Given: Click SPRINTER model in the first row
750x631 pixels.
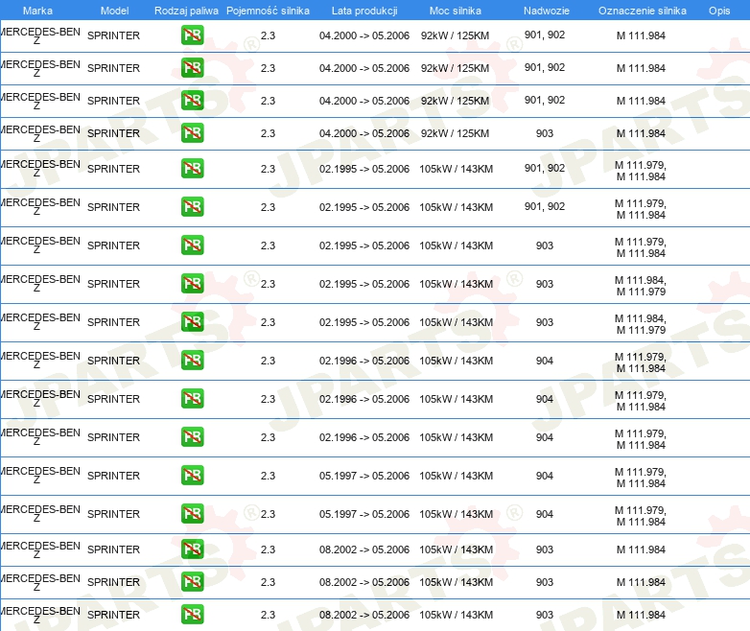Looking at the screenshot, I should pyautogui.click(x=113, y=35).
